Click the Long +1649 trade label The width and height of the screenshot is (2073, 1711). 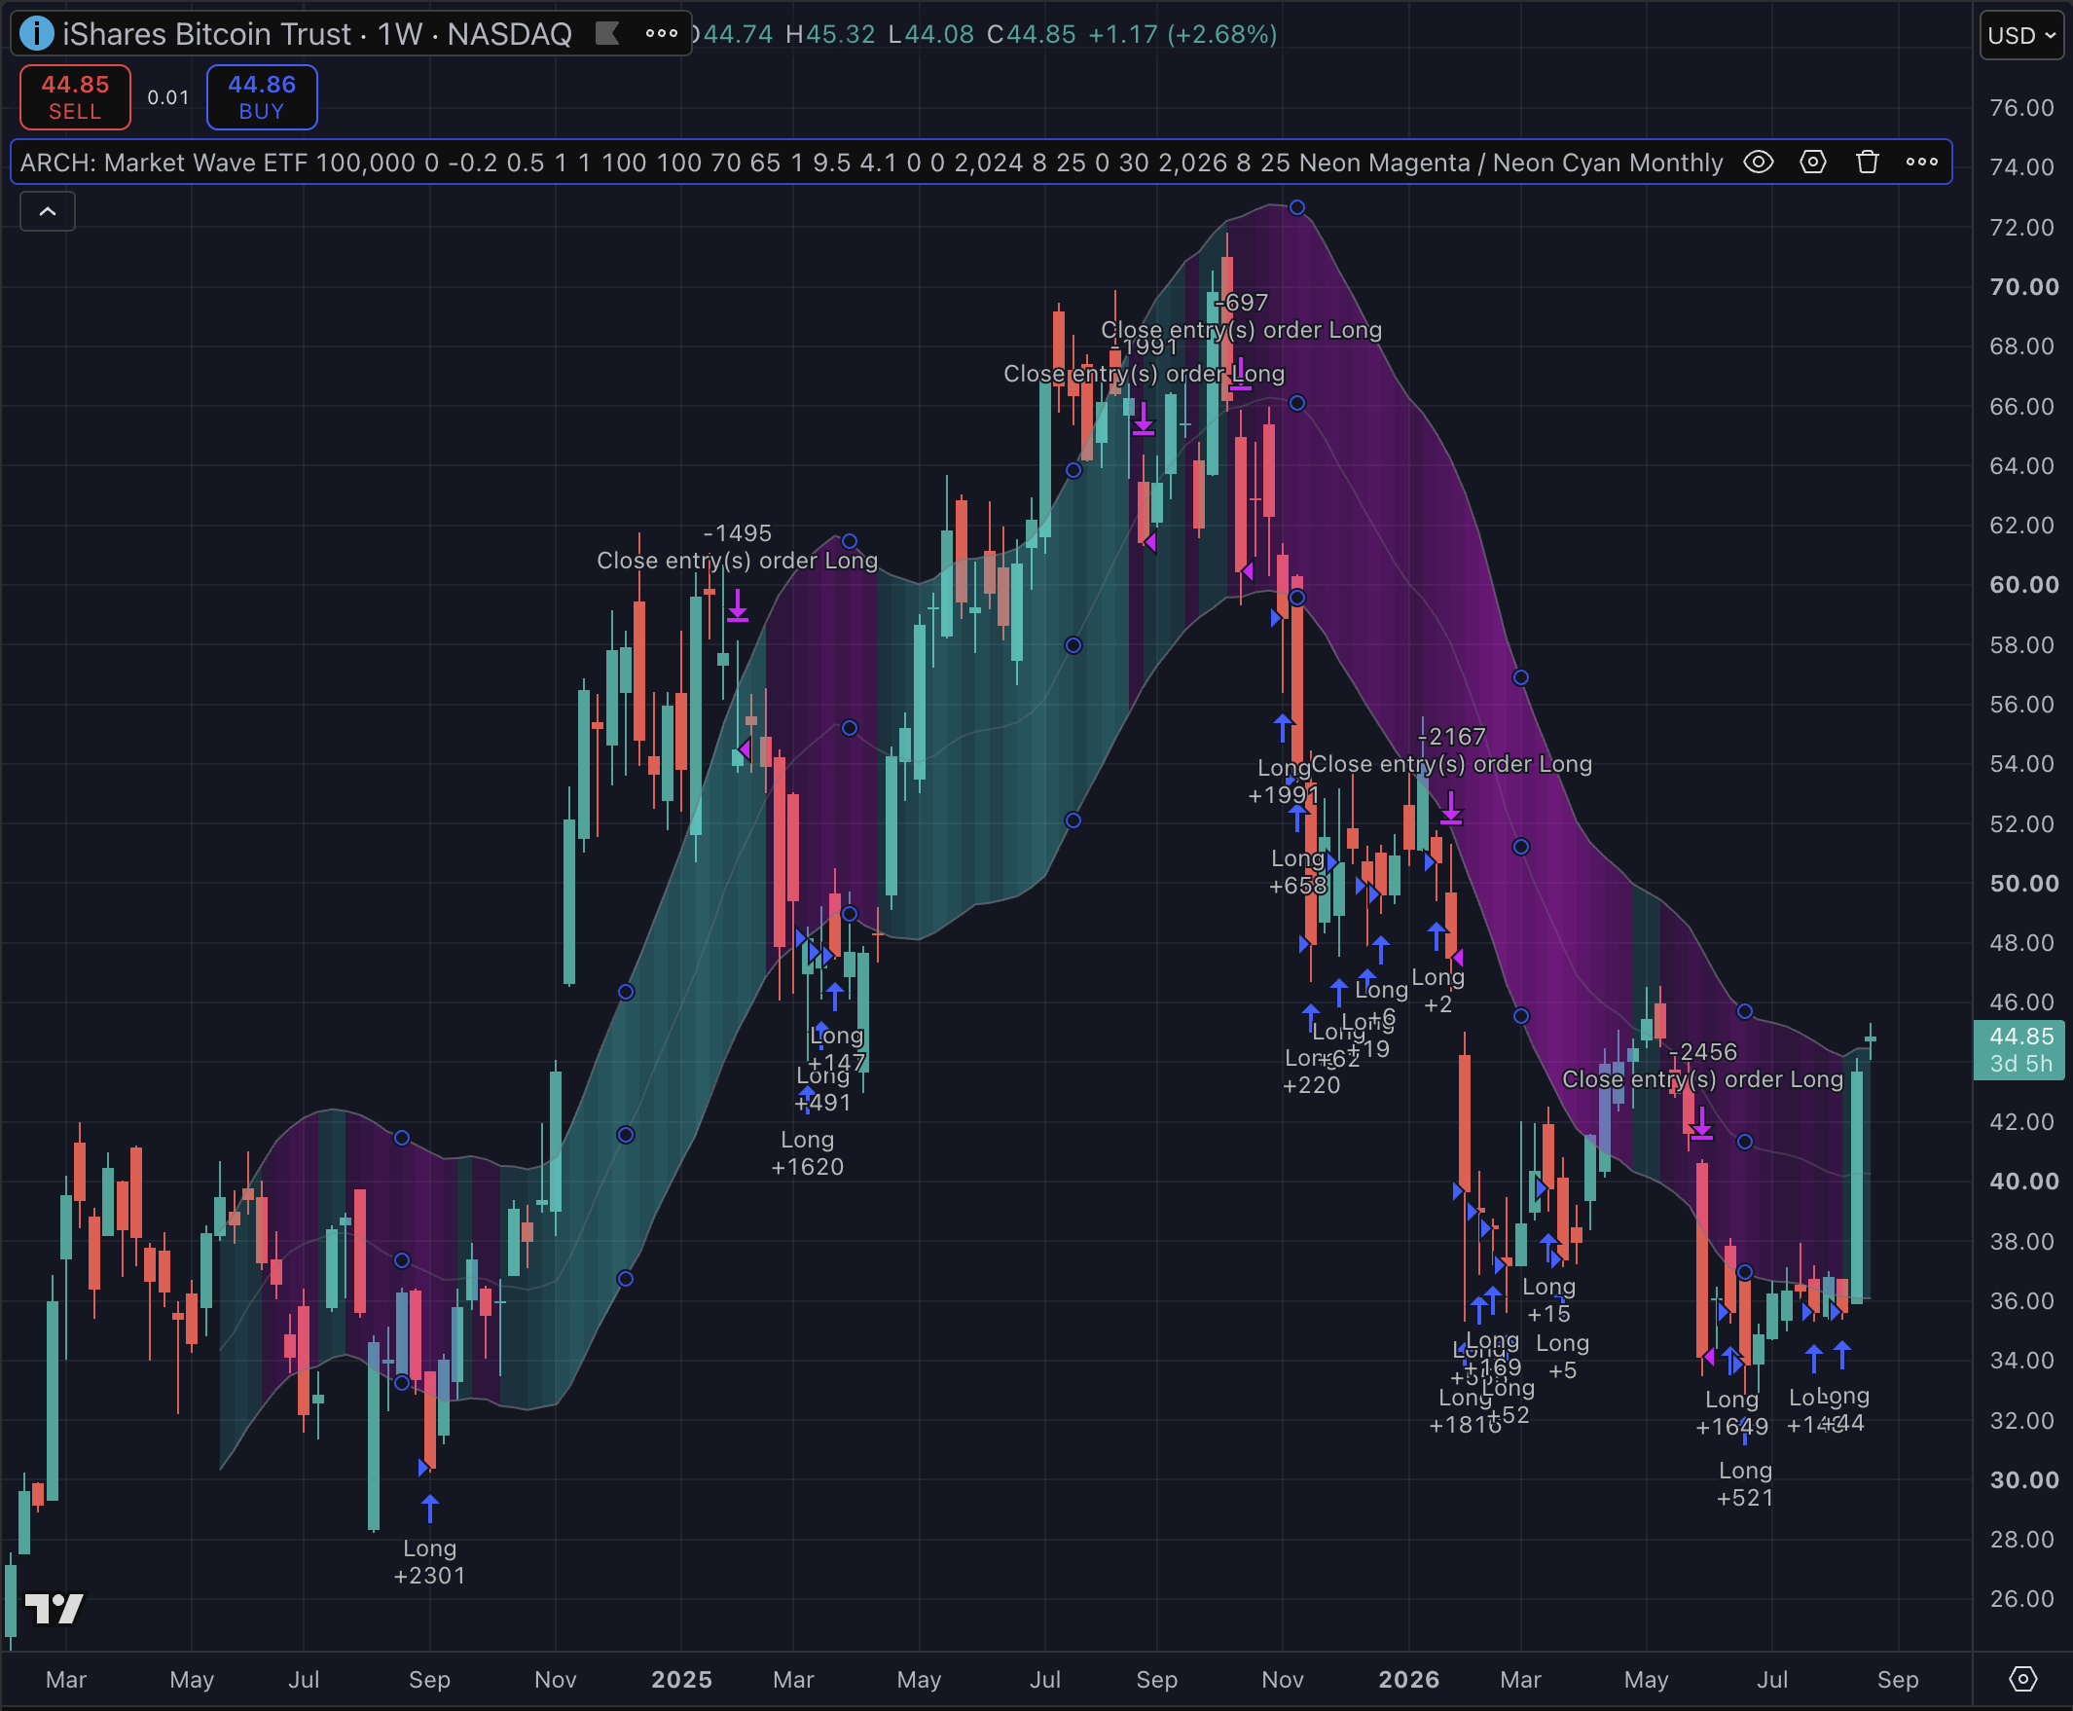(x=1732, y=1412)
